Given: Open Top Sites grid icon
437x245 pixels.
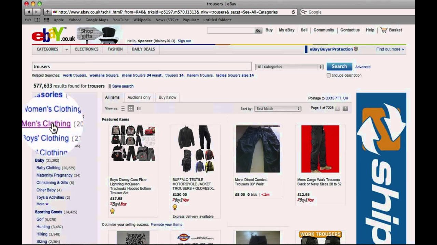Looking at the screenshot, I should tap(46, 20).
